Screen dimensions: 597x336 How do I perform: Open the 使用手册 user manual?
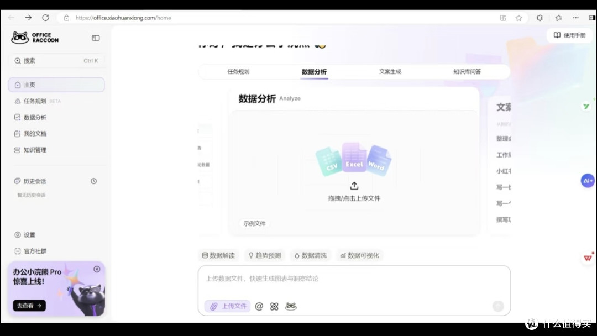click(x=569, y=35)
